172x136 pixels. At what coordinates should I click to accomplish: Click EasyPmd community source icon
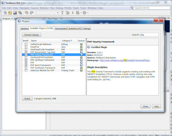point(81,47)
